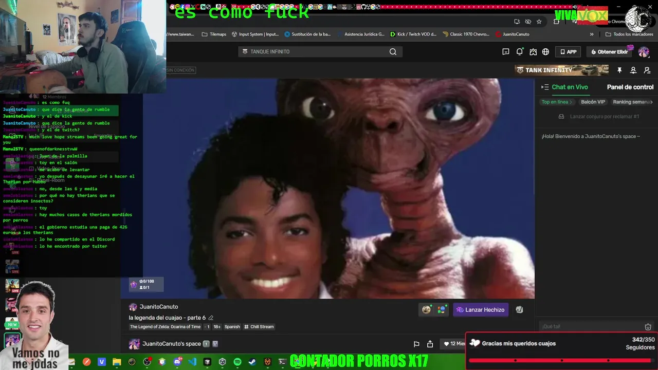
Task: Expand the Top en línea list
Action: pyautogui.click(x=557, y=102)
